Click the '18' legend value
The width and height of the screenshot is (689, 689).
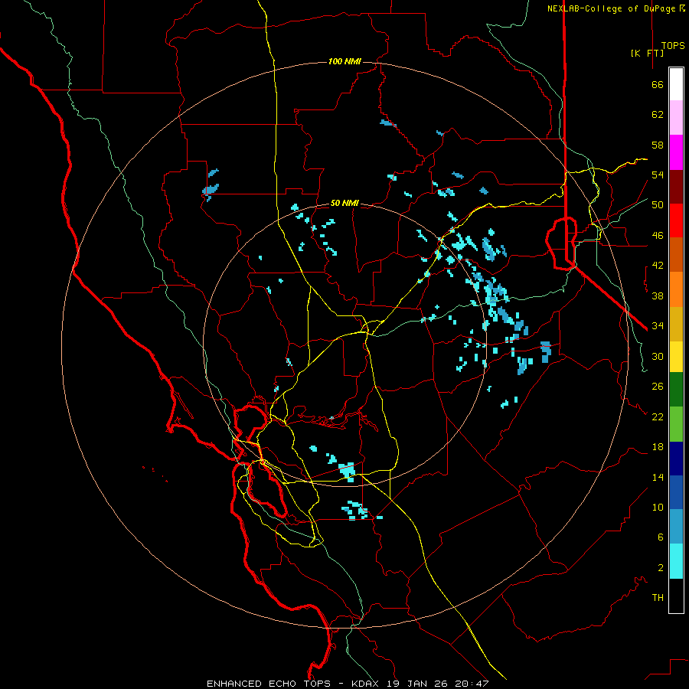658,447
